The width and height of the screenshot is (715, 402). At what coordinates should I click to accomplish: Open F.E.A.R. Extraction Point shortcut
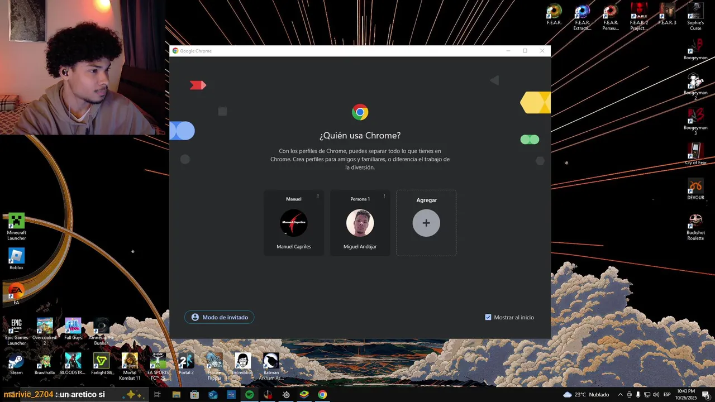[x=582, y=17]
